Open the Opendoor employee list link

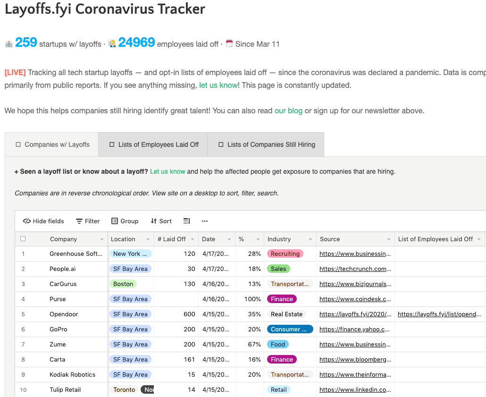pyautogui.click(x=439, y=314)
